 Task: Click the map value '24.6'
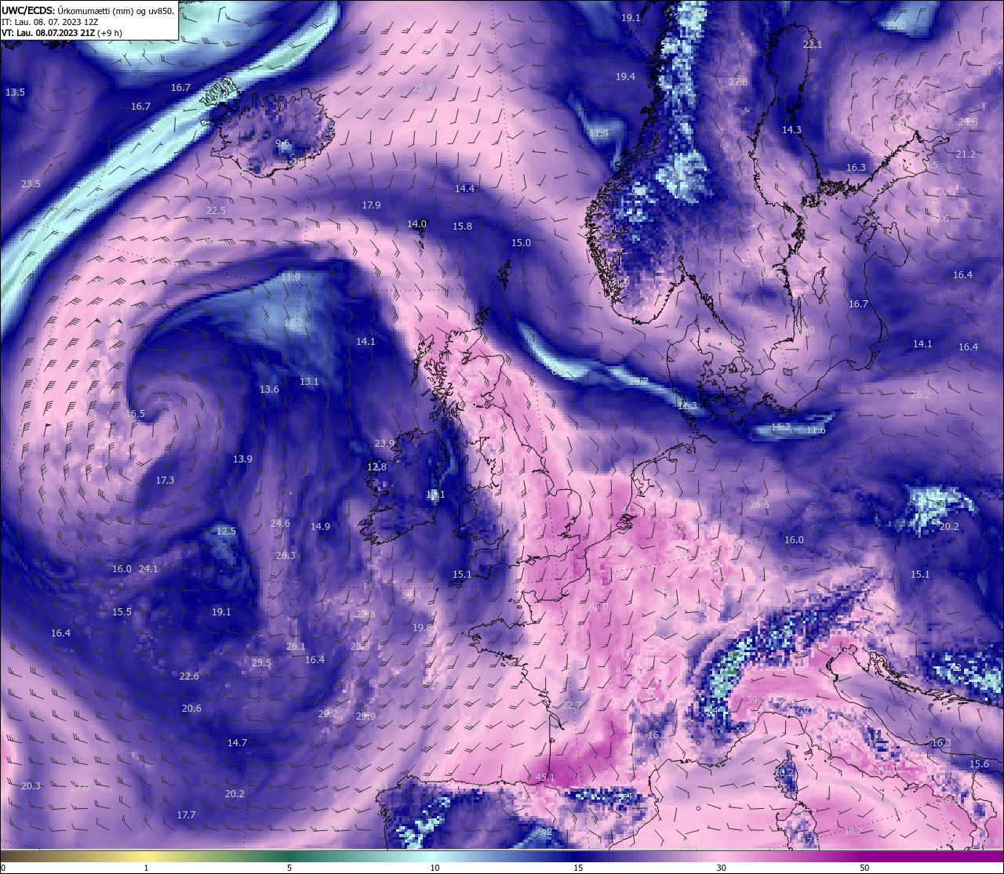point(280,523)
